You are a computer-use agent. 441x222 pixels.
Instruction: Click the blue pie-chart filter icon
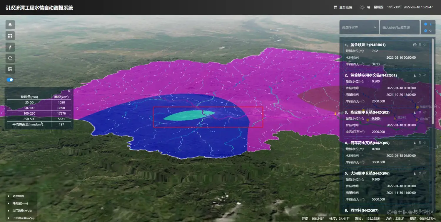pos(425,31)
